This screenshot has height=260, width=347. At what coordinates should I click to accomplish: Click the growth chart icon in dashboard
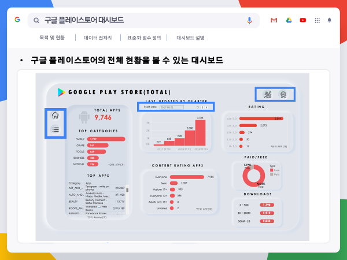click(x=267, y=94)
